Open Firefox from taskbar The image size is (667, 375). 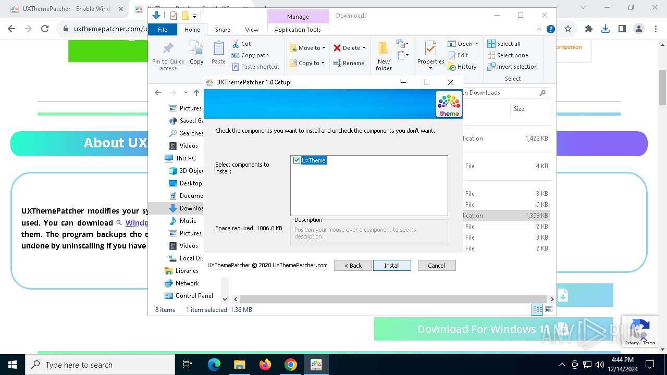pos(265,365)
